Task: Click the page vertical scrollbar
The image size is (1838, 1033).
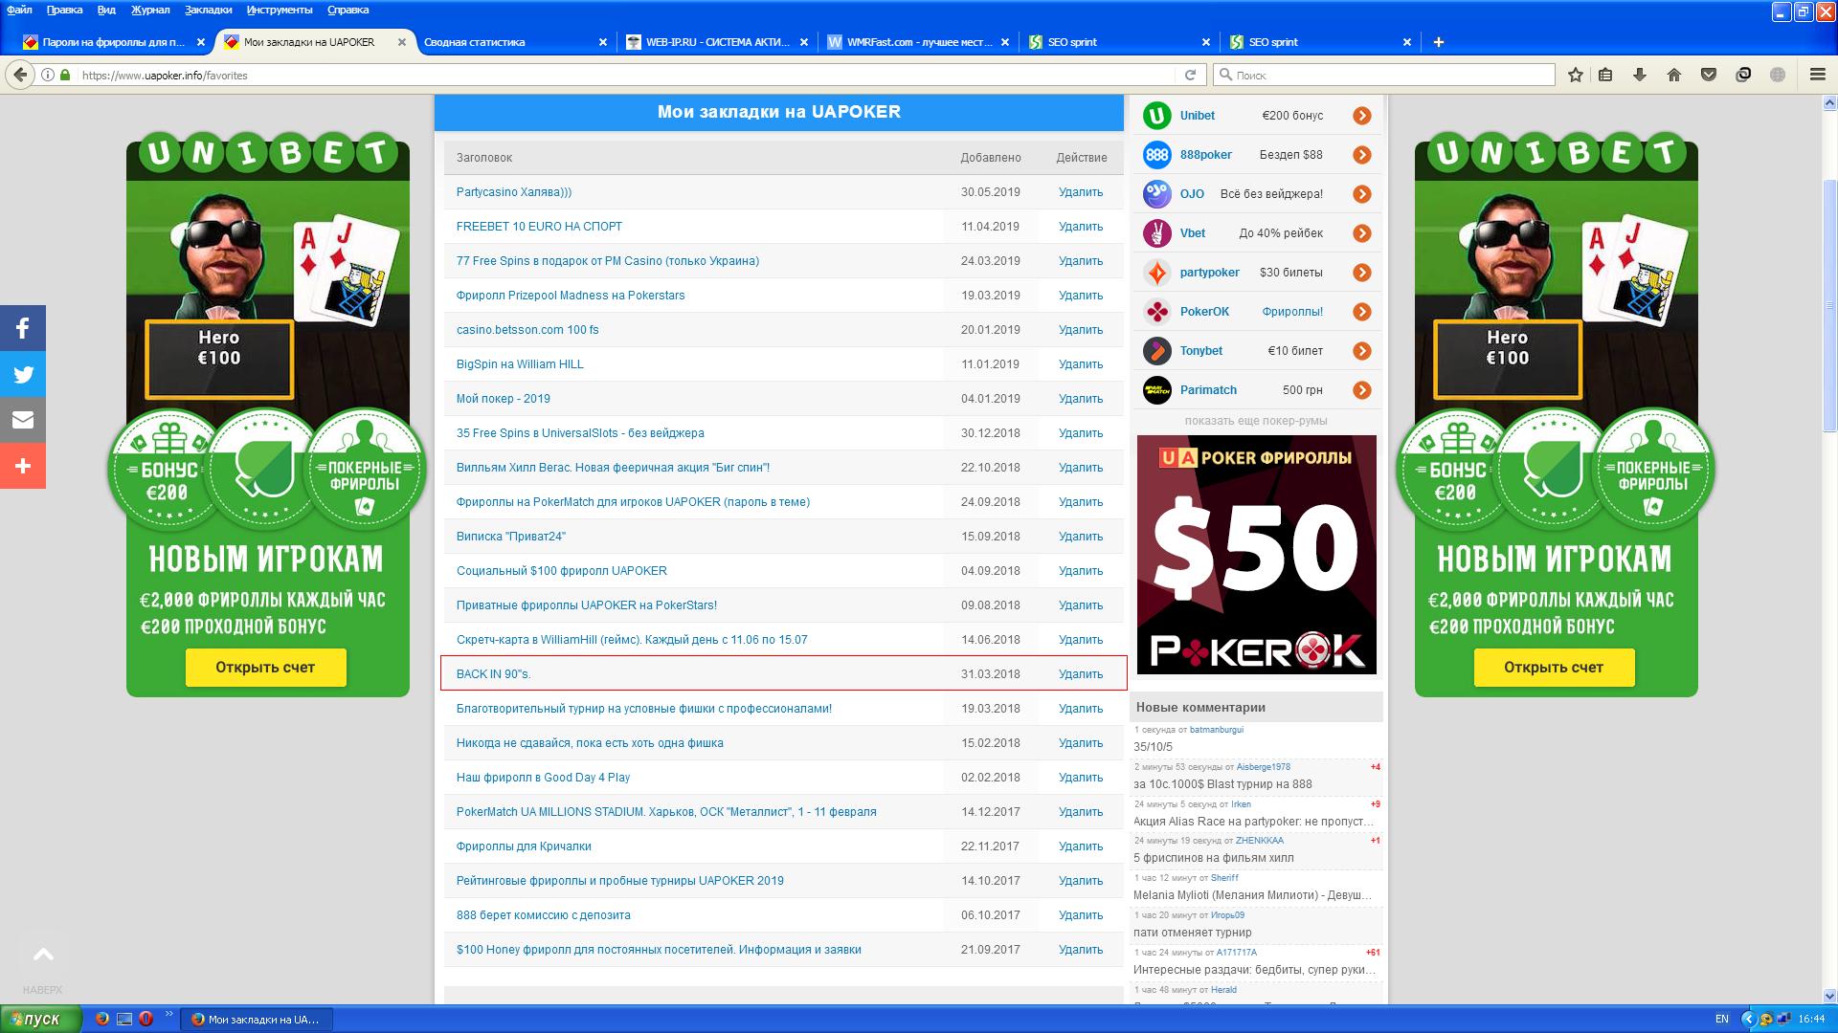Action: [1829, 306]
